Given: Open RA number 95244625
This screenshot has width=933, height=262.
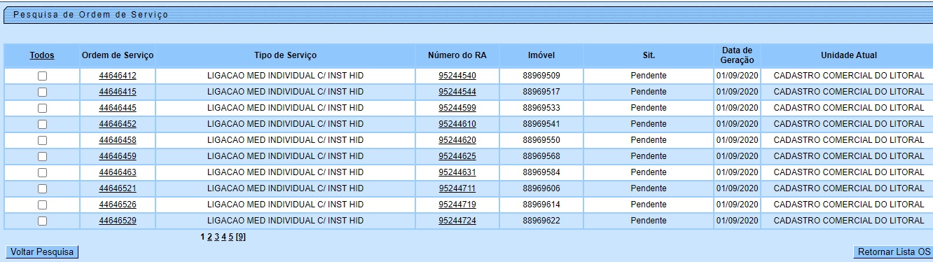Looking at the screenshot, I should (457, 156).
